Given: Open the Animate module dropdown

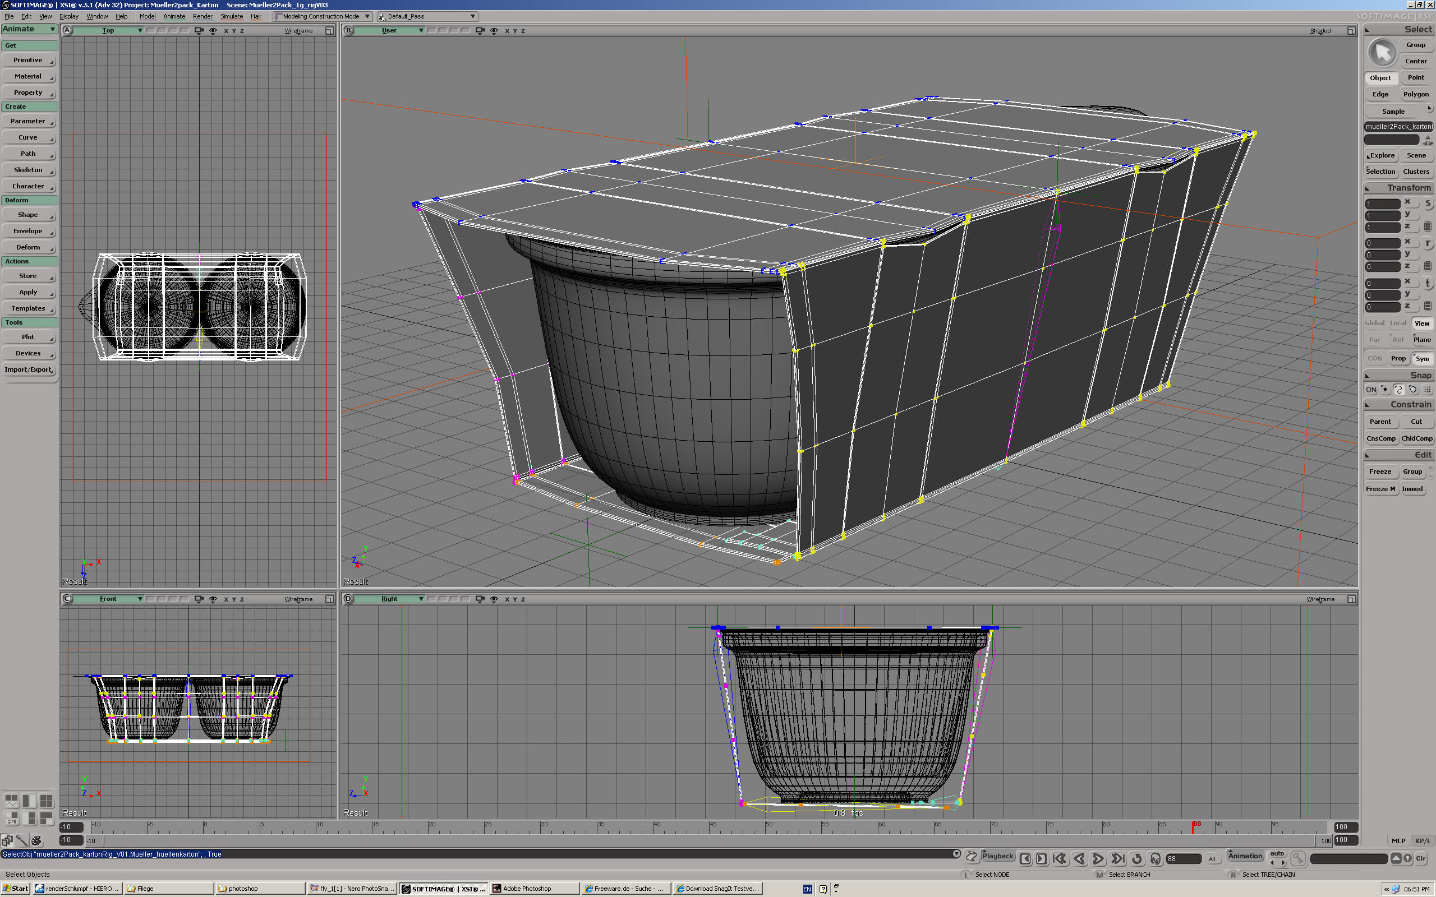Looking at the screenshot, I should coord(29,29).
